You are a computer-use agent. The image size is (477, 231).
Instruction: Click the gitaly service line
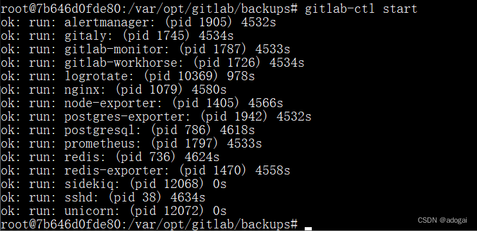coord(117,36)
